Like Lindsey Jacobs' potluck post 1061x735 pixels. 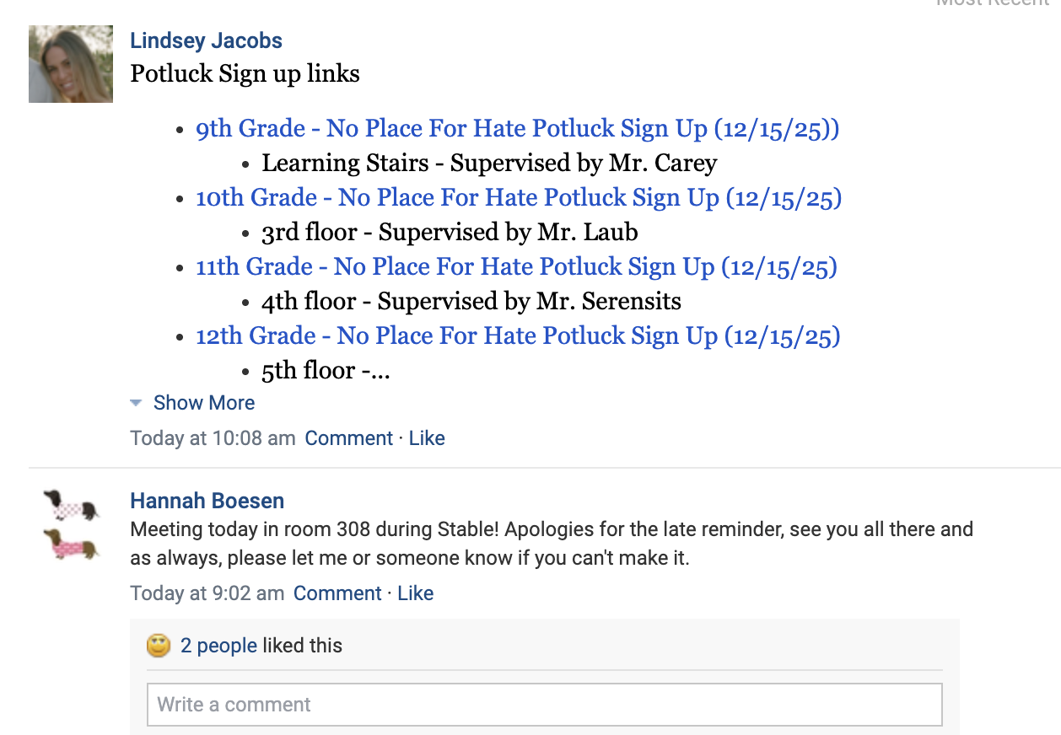point(427,438)
